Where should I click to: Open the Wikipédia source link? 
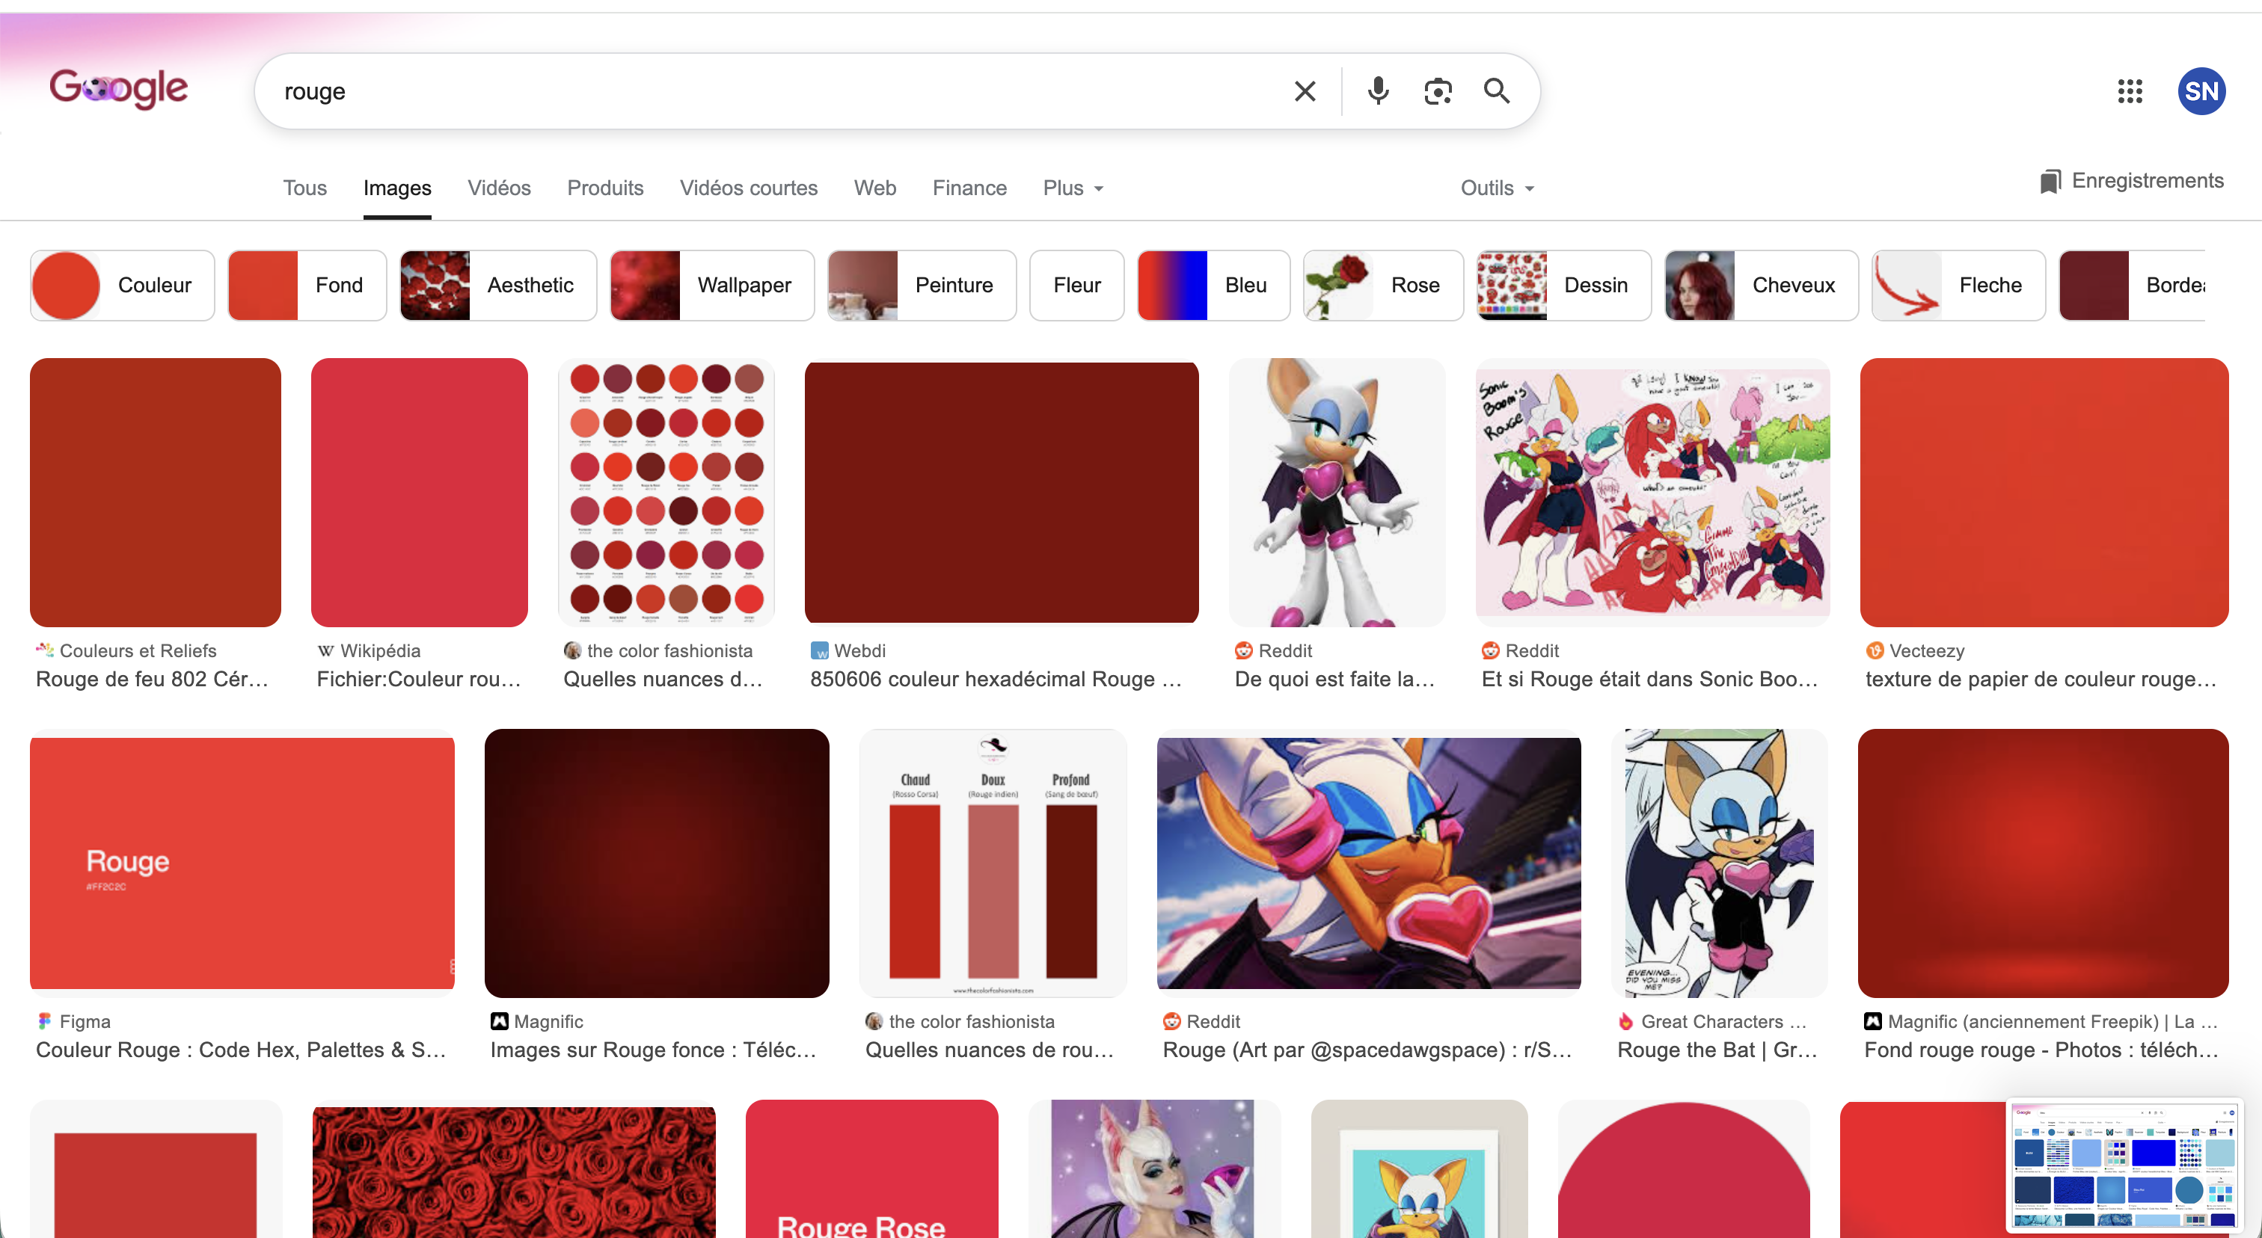369,651
